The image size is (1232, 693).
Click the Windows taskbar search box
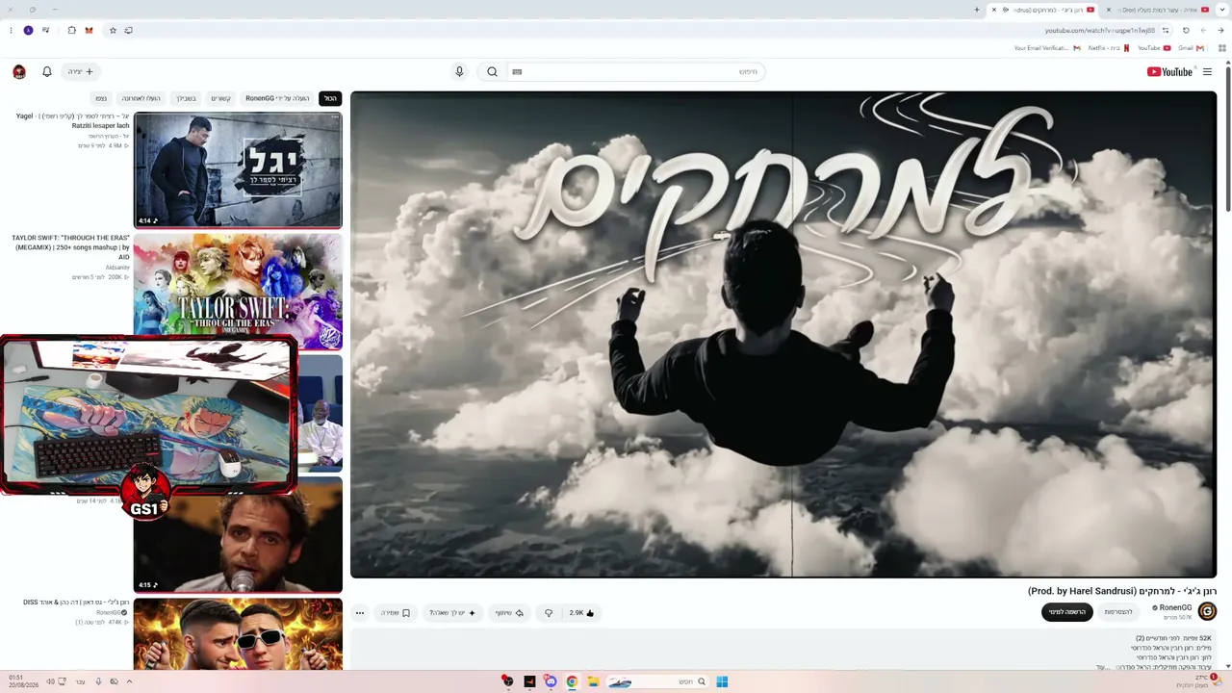pyautogui.click(x=657, y=681)
